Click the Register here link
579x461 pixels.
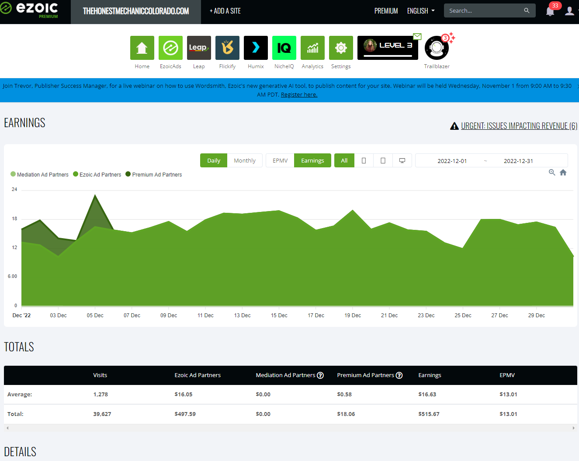pos(299,94)
